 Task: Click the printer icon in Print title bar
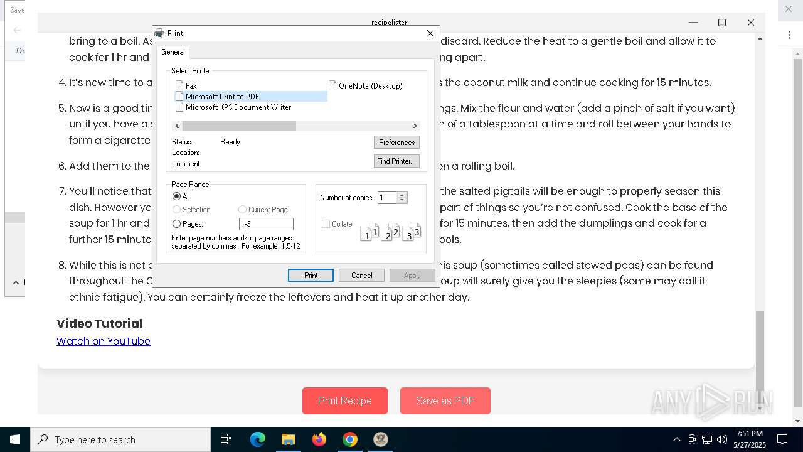(159, 33)
